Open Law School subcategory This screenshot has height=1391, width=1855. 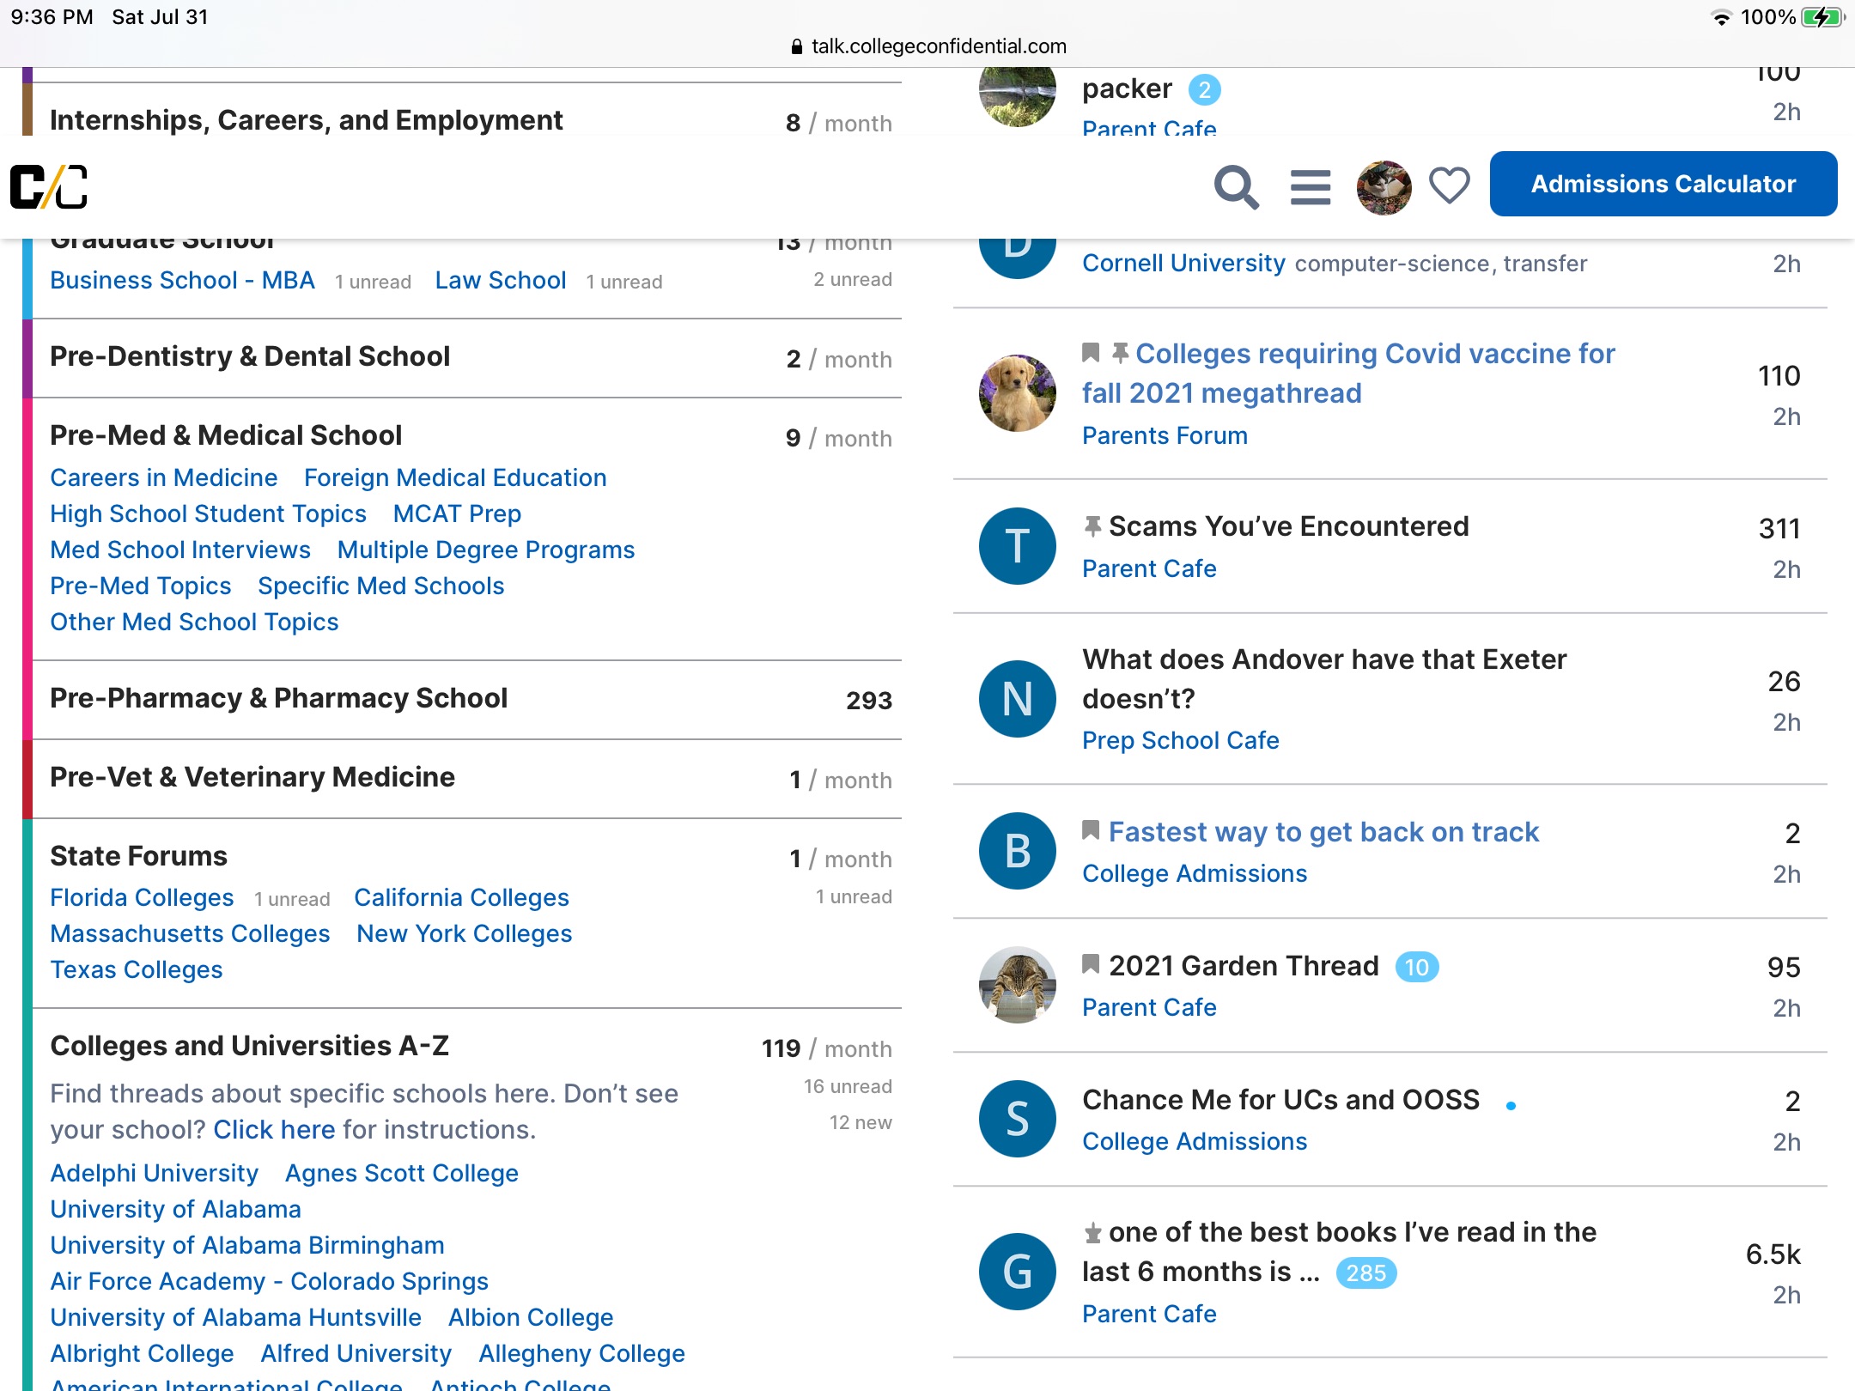pos(500,280)
